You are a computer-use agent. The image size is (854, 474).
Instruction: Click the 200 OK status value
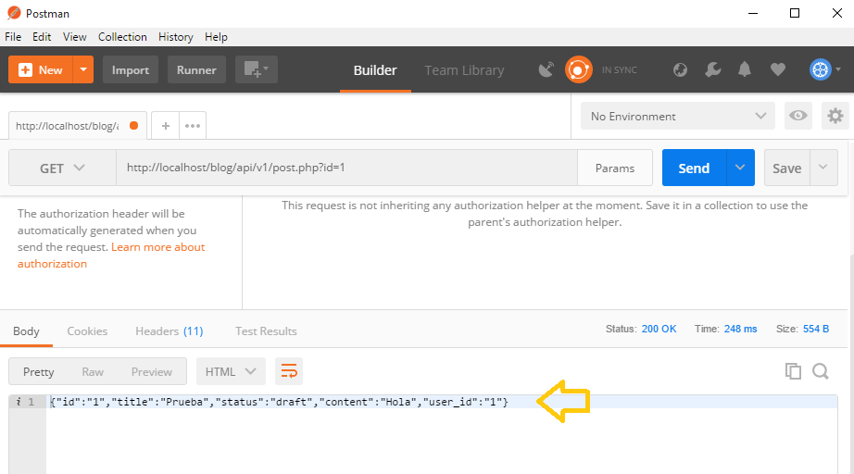pos(659,329)
